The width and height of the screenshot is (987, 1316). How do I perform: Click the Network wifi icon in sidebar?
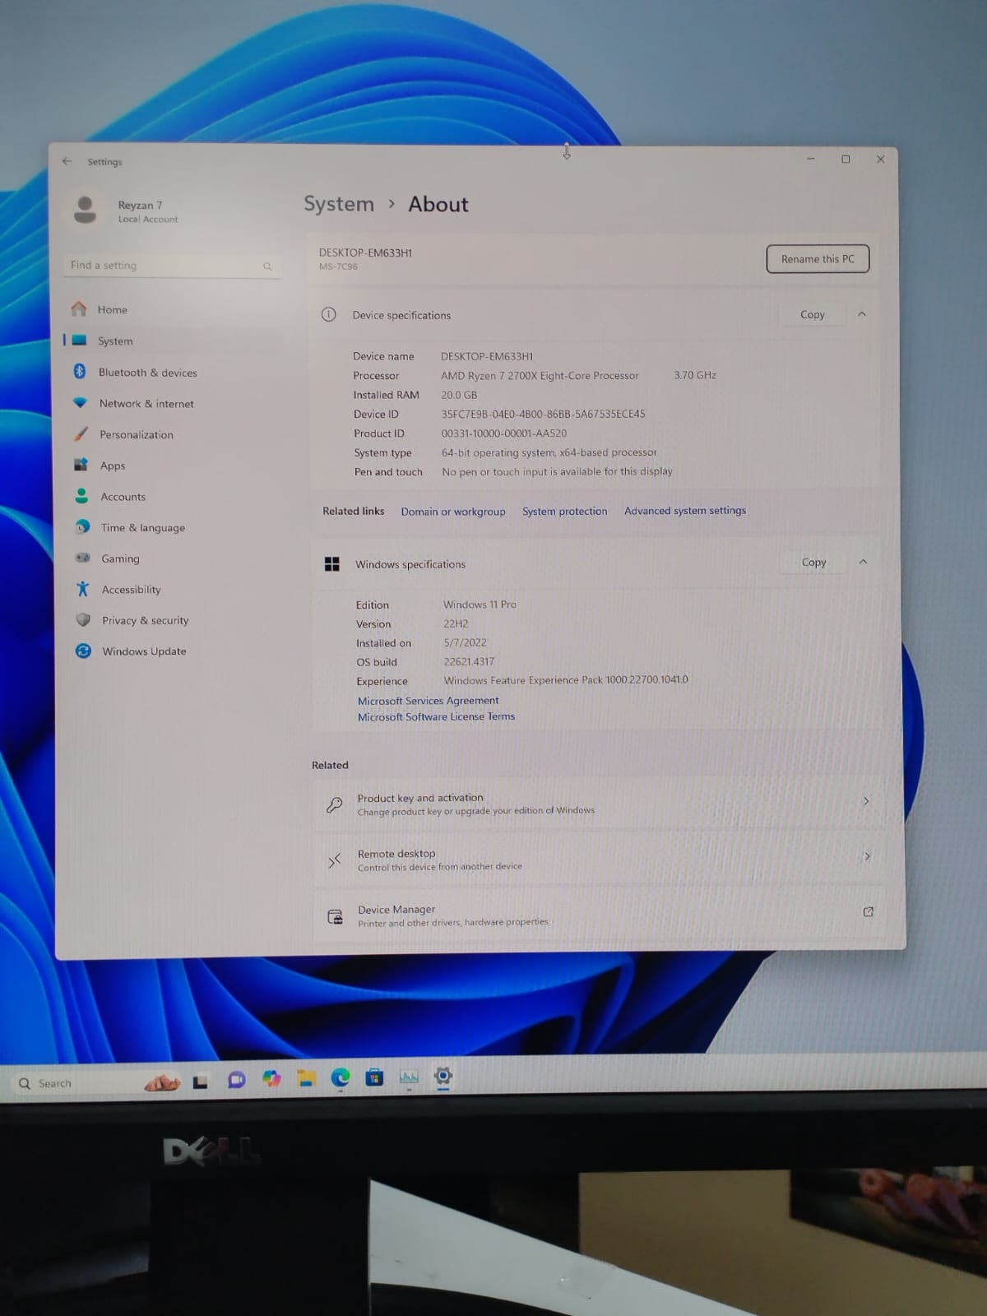click(80, 403)
